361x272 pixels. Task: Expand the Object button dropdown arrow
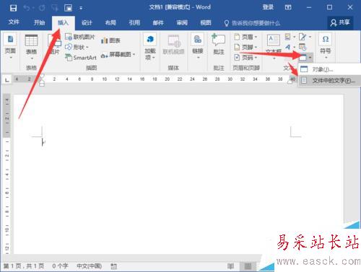(310, 58)
